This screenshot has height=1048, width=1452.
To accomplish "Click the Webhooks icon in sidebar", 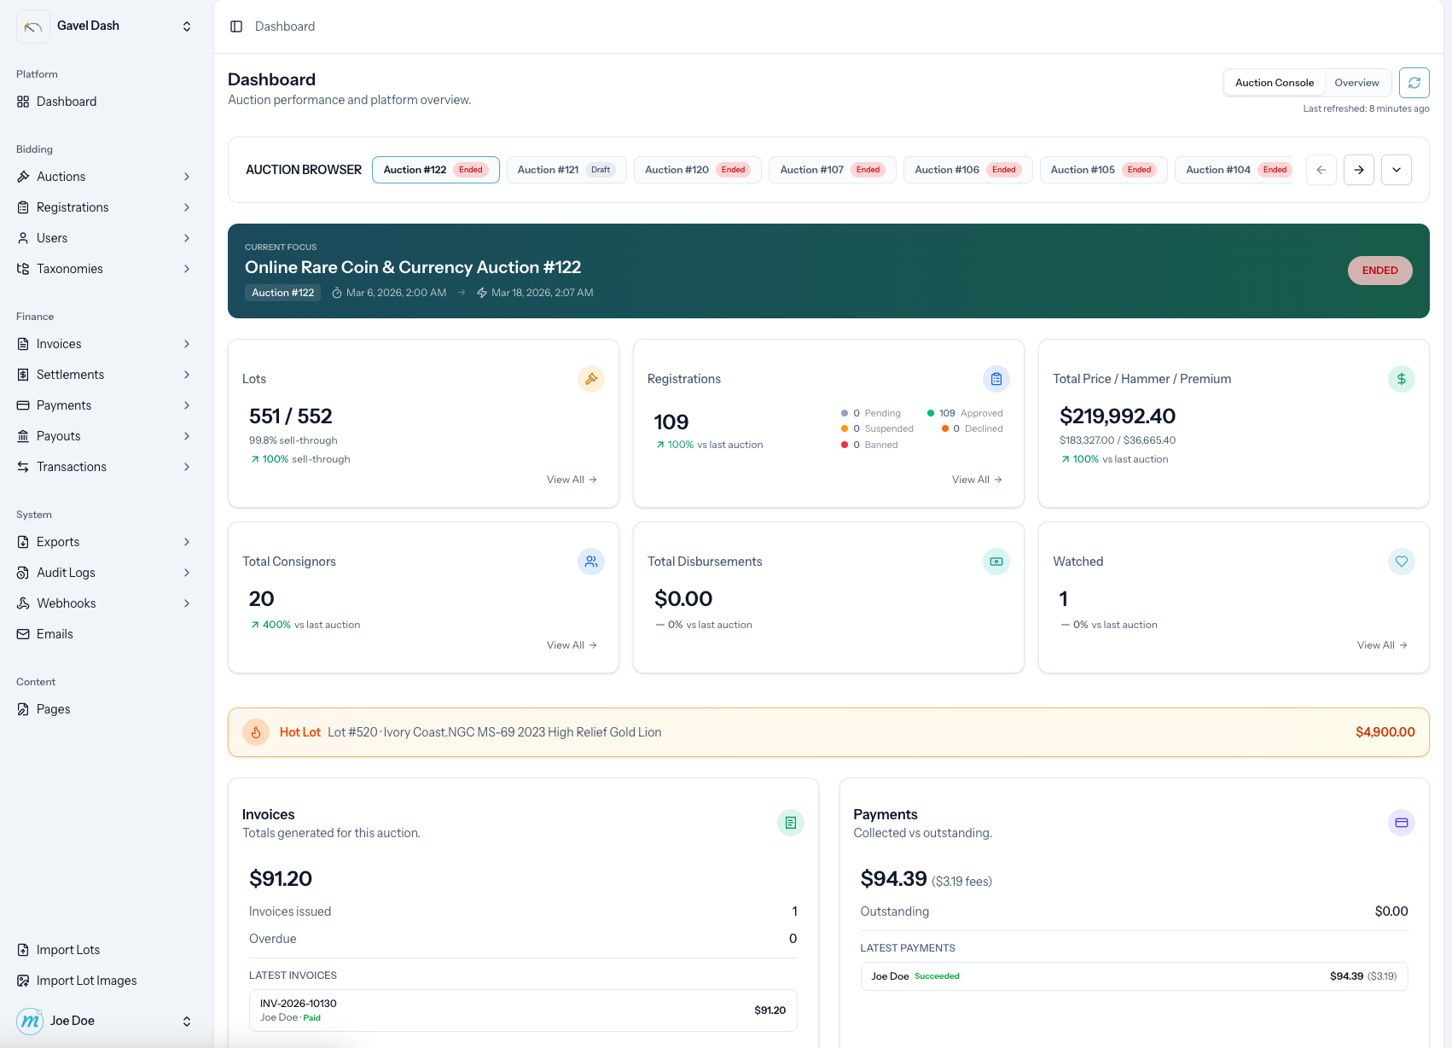I will pyautogui.click(x=23, y=603).
